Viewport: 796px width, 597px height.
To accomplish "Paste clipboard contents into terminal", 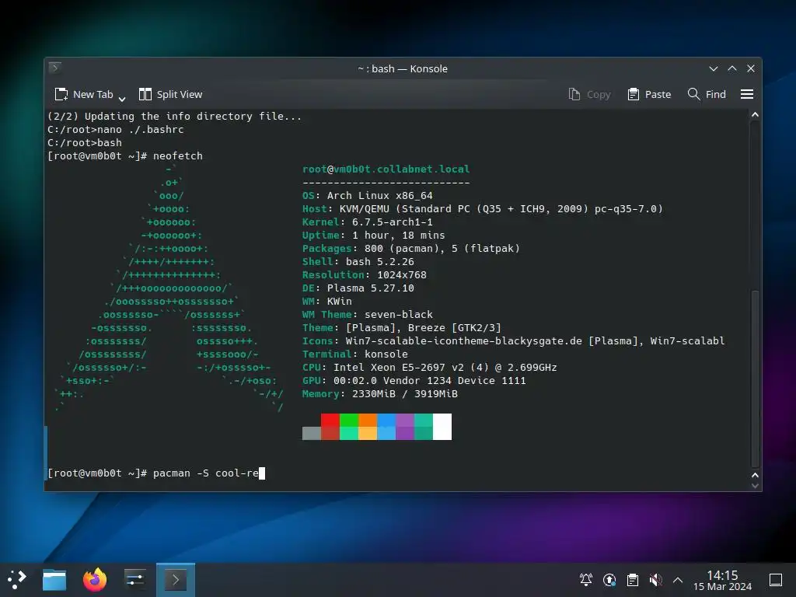I will coord(649,94).
